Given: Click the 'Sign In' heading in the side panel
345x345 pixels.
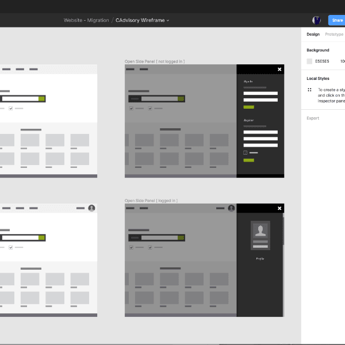Looking at the screenshot, I should tap(248, 82).
